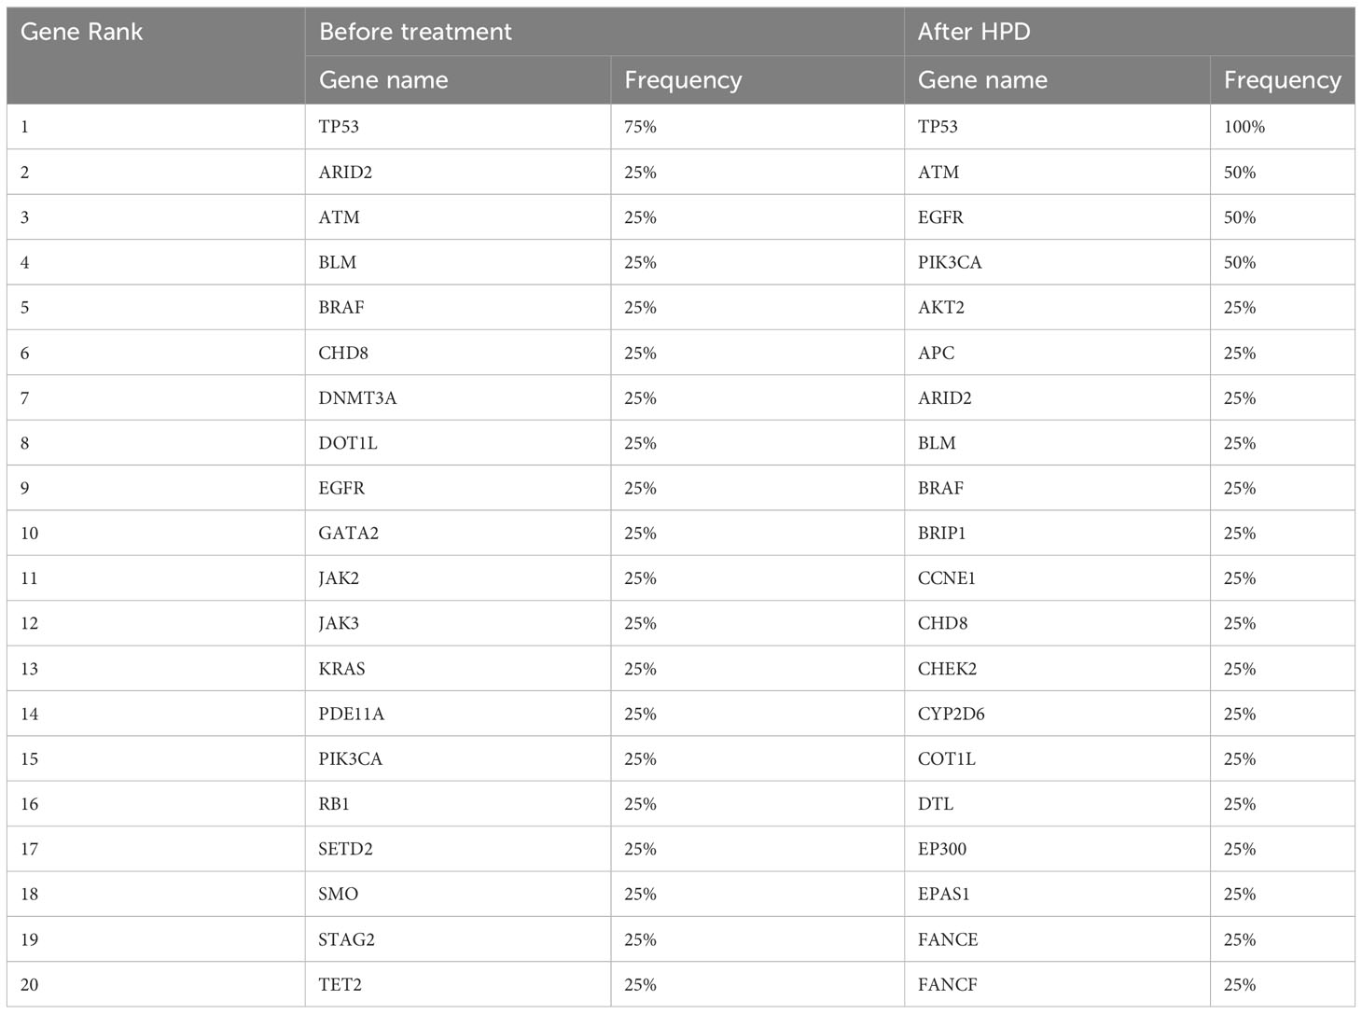Select the STAG2 gene cell

coord(458,939)
